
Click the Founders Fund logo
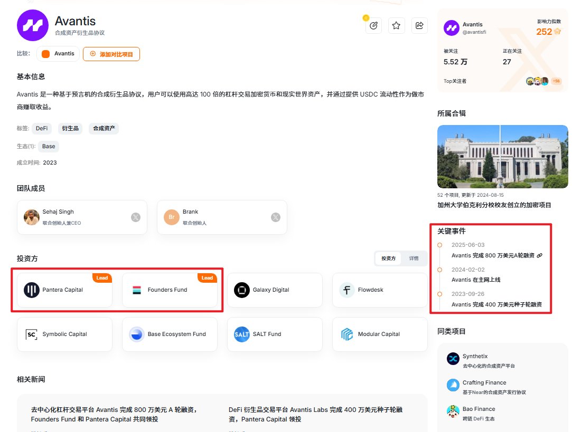click(x=137, y=290)
